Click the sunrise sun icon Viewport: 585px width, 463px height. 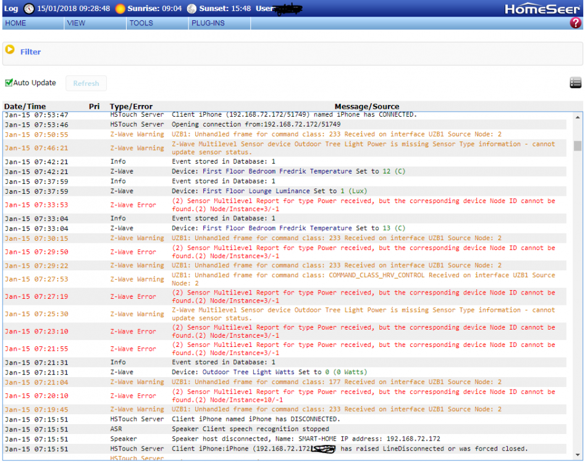pos(120,9)
